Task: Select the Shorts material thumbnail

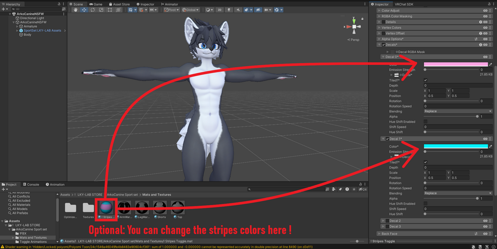Action: point(160,207)
